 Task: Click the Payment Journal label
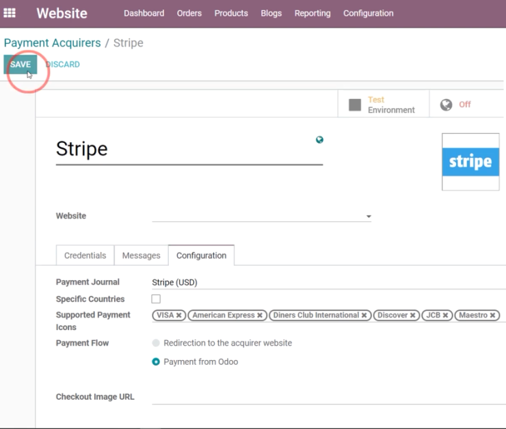[88, 282]
